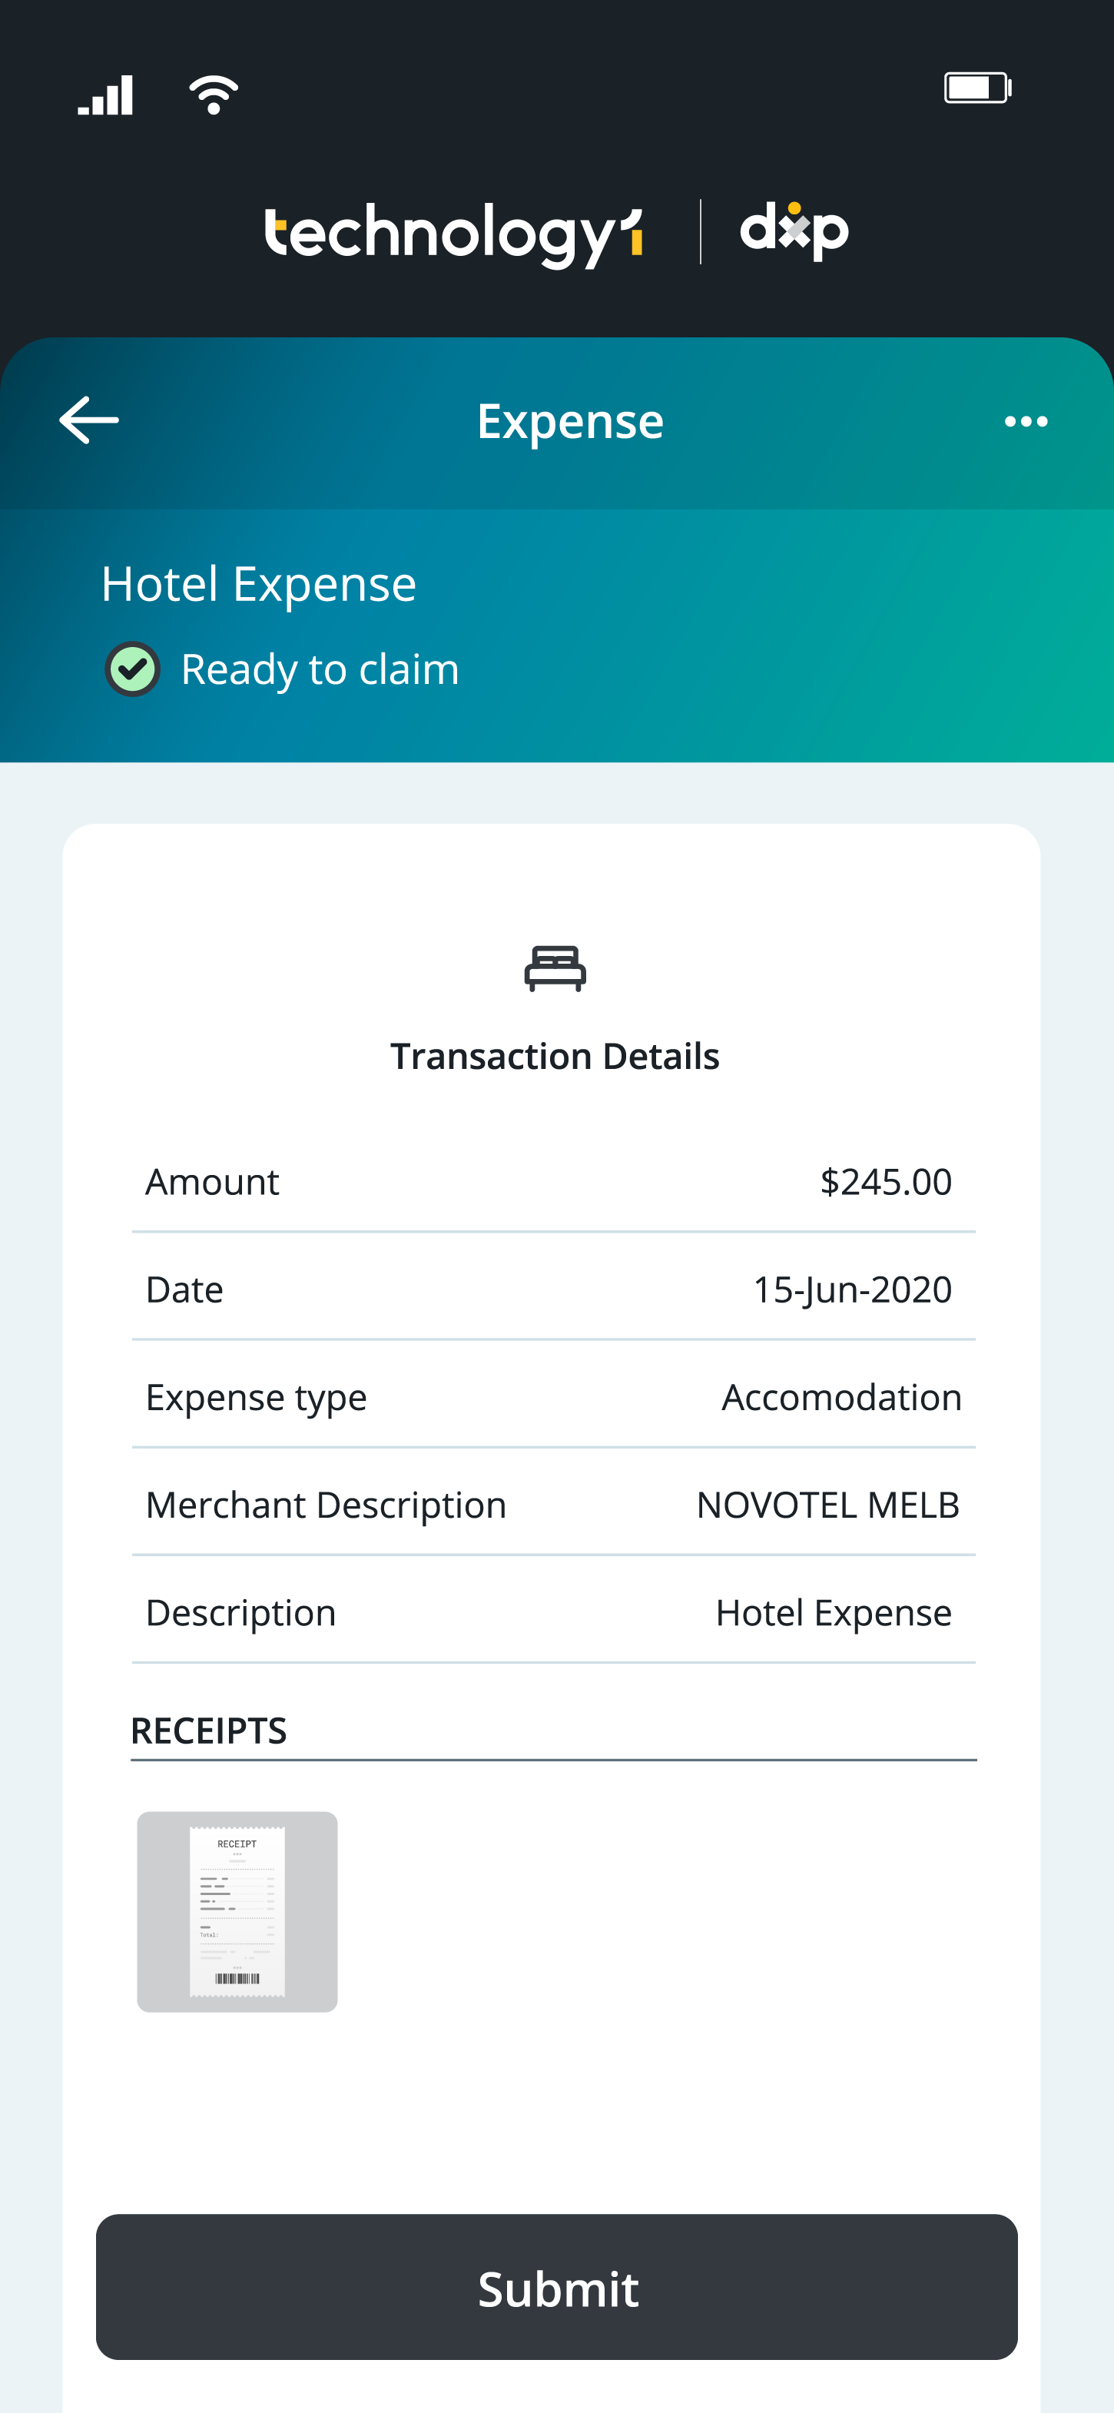Open the three-dot more options menu

coord(1026,422)
